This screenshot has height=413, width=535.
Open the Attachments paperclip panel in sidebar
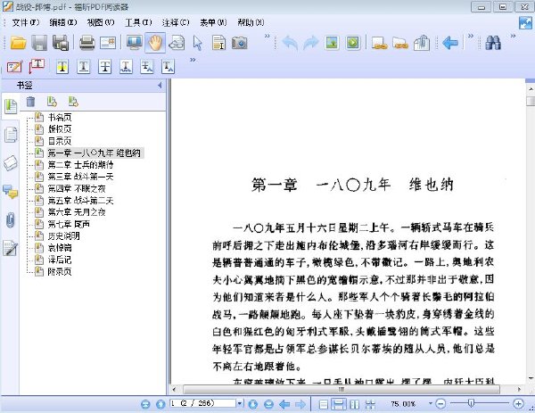11,220
